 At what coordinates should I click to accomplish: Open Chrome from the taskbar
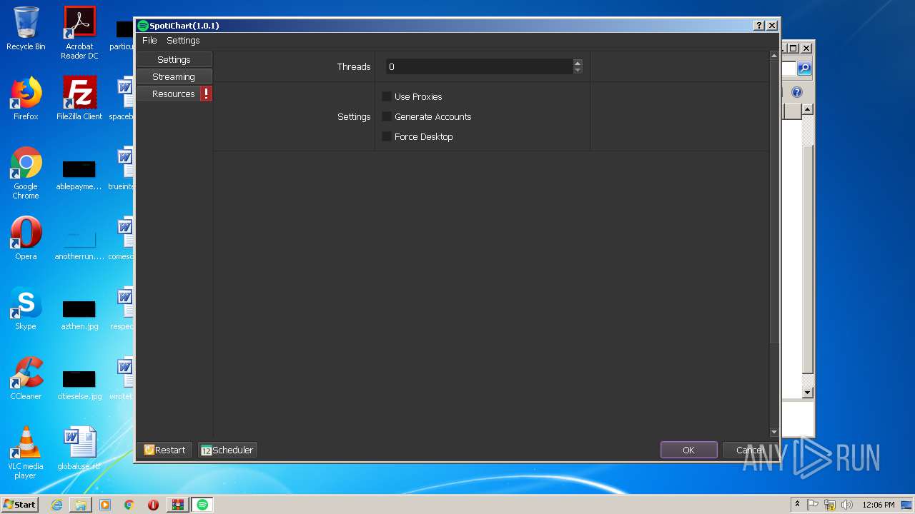pyautogui.click(x=129, y=505)
